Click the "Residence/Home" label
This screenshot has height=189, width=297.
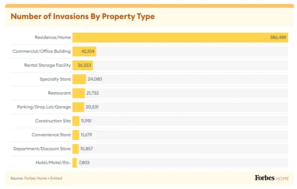click(x=53, y=37)
